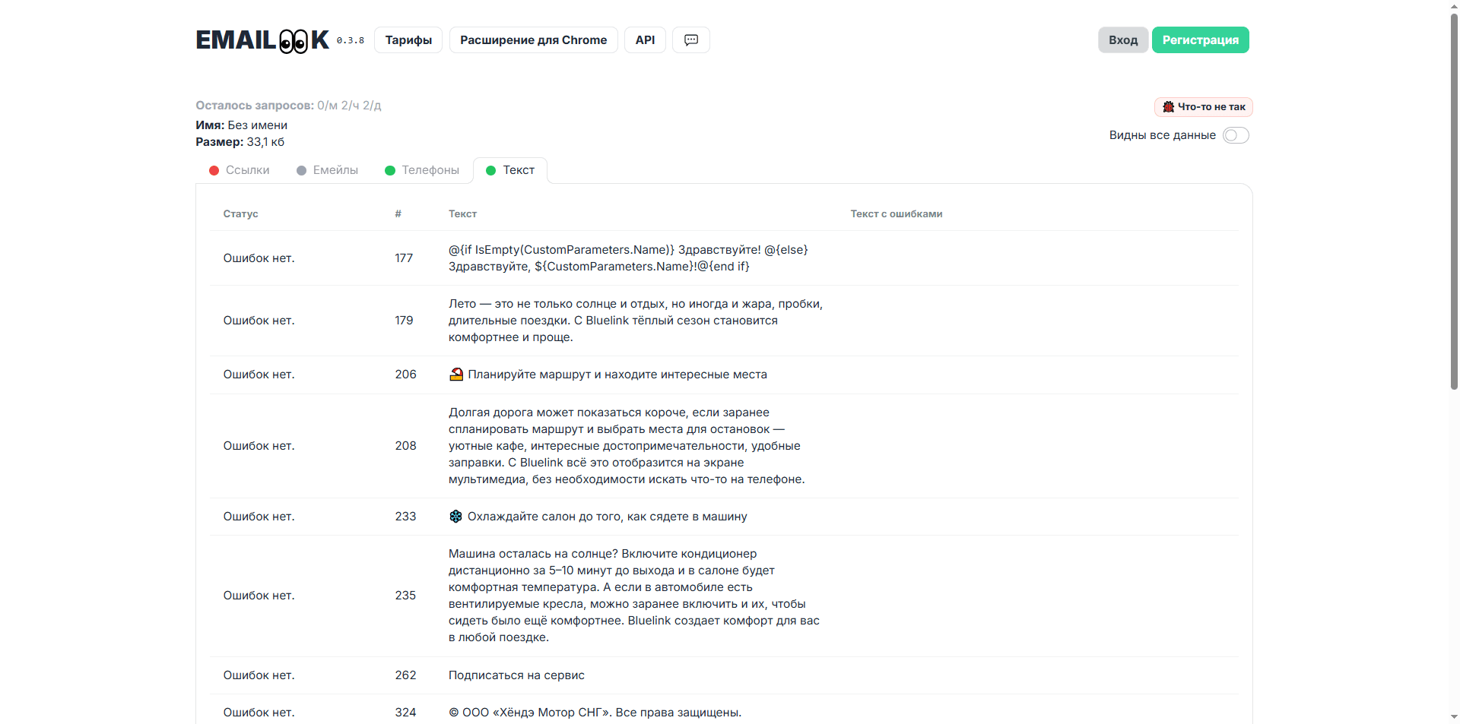Click the vertical page scrollbar thumb
The height and width of the screenshot is (724, 1460).
(x=1454, y=201)
